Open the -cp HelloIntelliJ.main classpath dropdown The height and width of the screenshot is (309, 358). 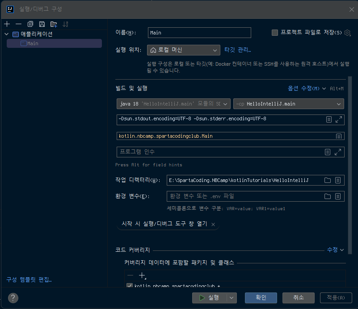[289, 104]
